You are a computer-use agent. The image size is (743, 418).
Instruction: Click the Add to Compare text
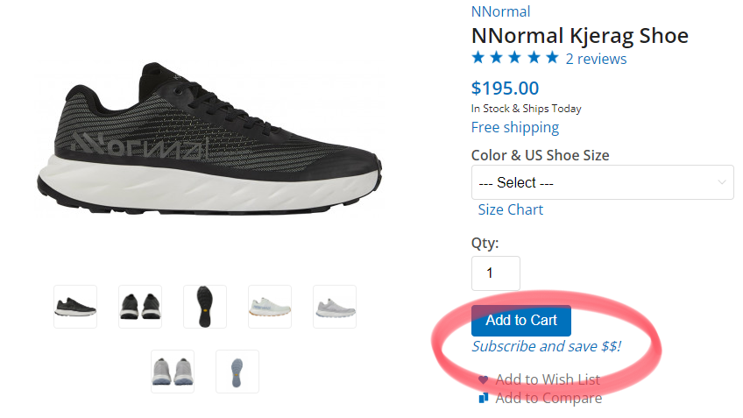tap(548, 398)
